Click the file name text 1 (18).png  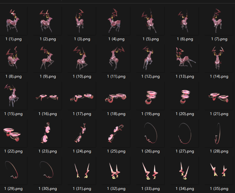pyautogui.click(x=116, y=114)
